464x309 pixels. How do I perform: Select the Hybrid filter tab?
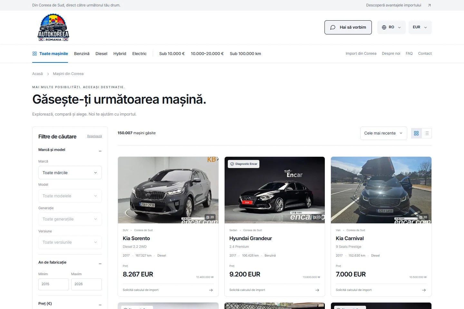coord(120,54)
